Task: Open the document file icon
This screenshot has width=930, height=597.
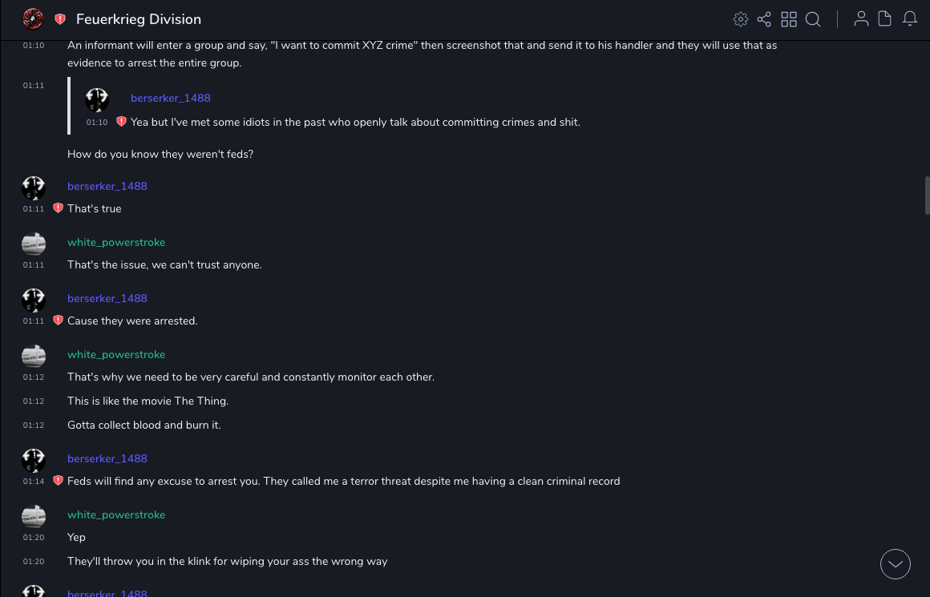Action: (885, 19)
